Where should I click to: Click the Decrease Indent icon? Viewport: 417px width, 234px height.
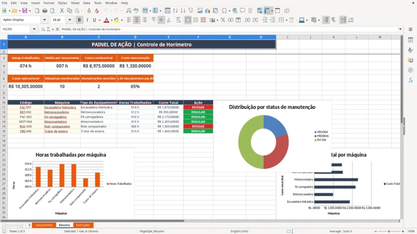coord(272,20)
